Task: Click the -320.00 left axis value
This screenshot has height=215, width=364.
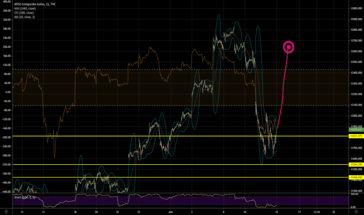Action: coord(7,165)
